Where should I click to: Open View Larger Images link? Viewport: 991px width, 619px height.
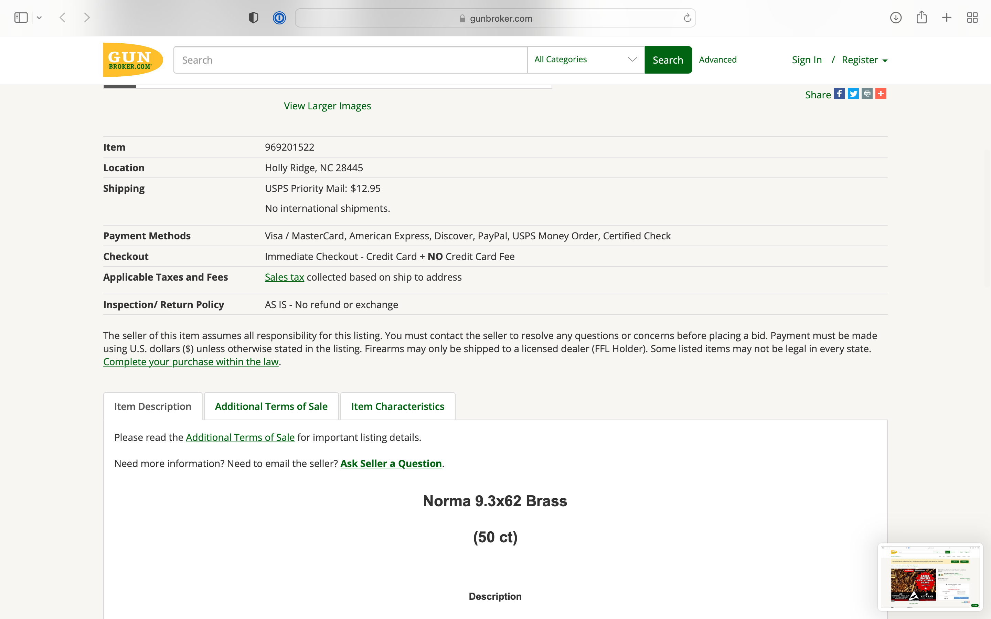tap(327, 106)
